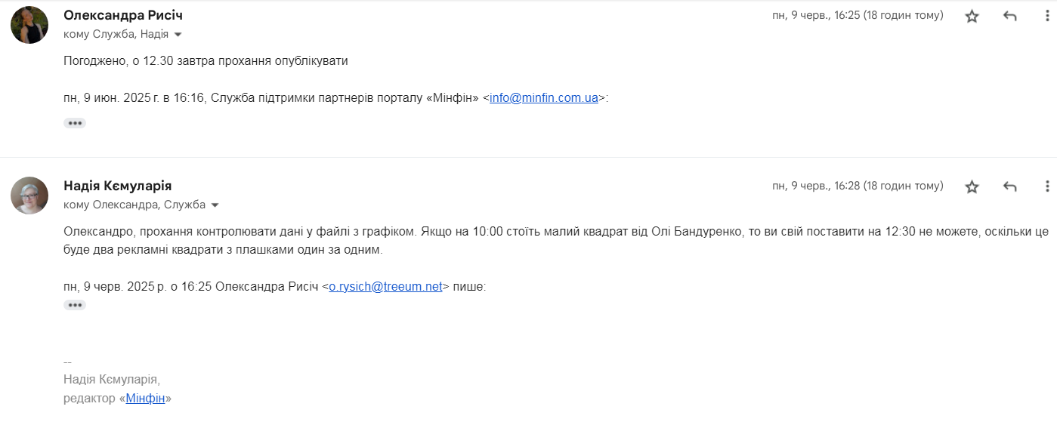Click sender name Надія Кємуларія
The image size is (1057, 422).
(118, 186)
